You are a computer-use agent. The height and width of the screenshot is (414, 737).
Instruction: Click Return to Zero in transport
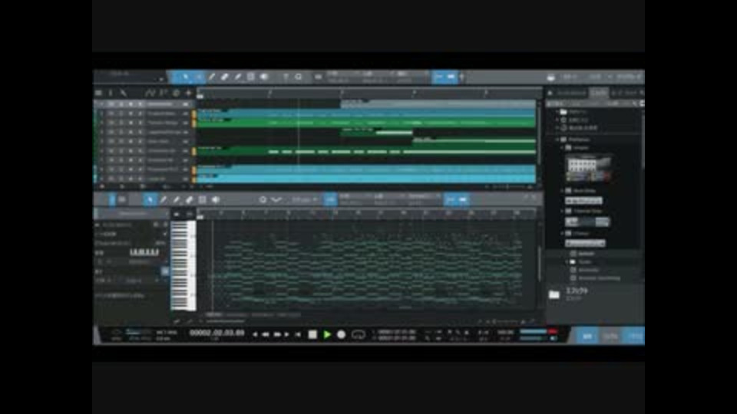coord(298,335)
